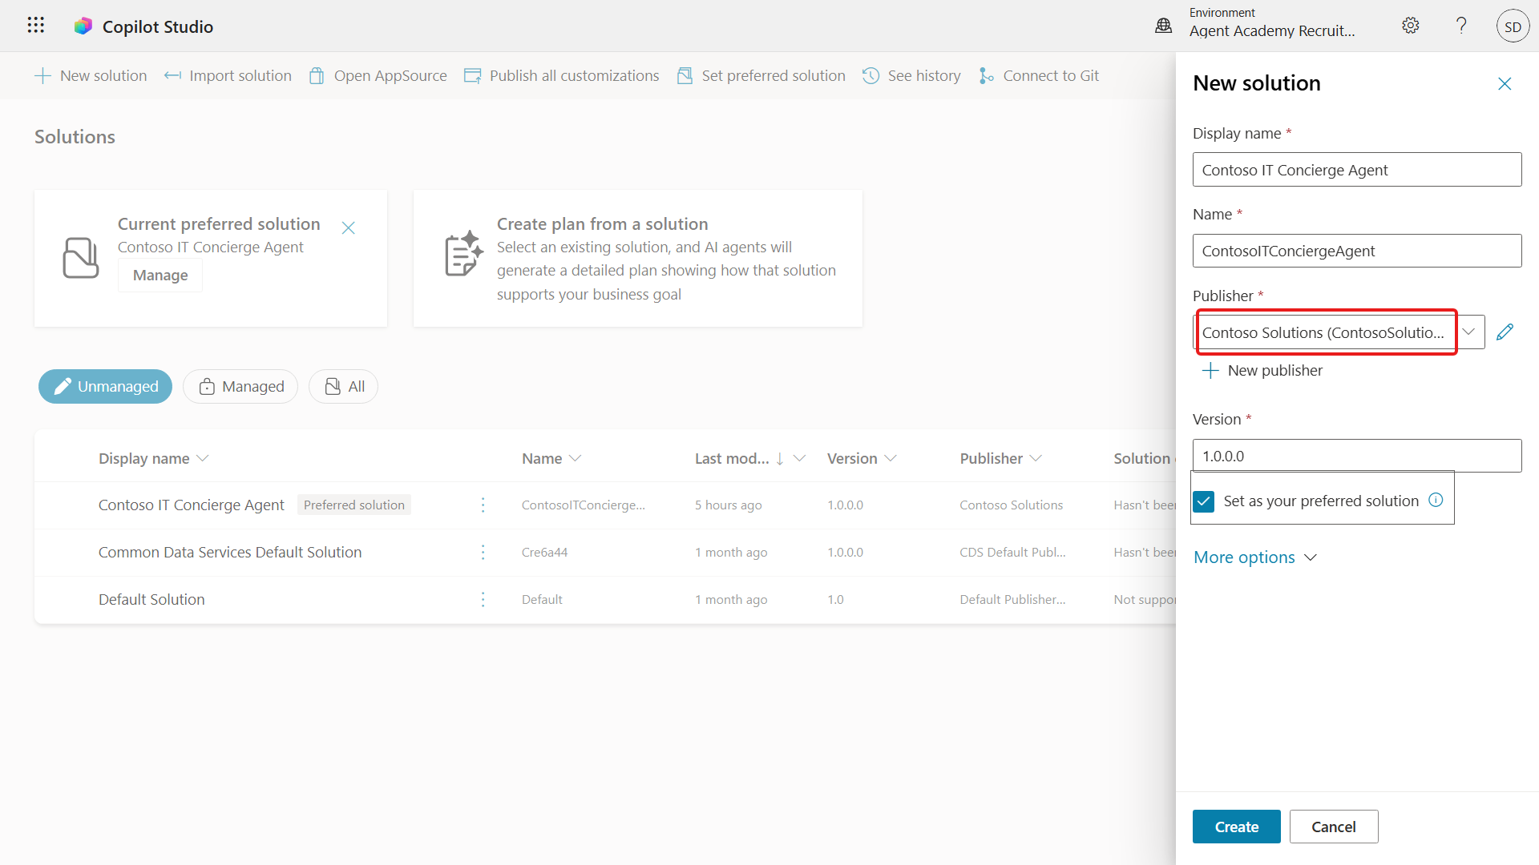1539x865 pixels.
Task: Open the Display name column sort dropdown
Action: (202, 458)
